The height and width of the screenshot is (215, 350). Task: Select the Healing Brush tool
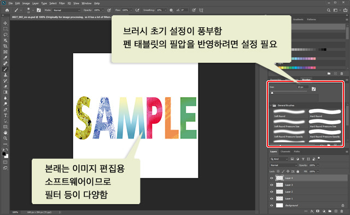(5, 63)
